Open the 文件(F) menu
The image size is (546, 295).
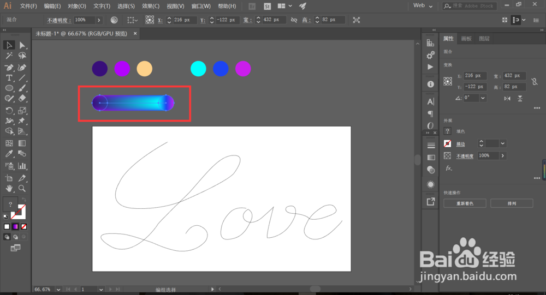coord(28,6)
